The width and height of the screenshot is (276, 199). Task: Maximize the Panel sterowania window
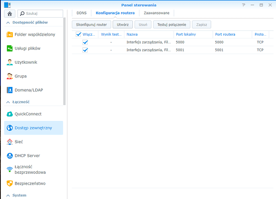click(x=261, y=5)
